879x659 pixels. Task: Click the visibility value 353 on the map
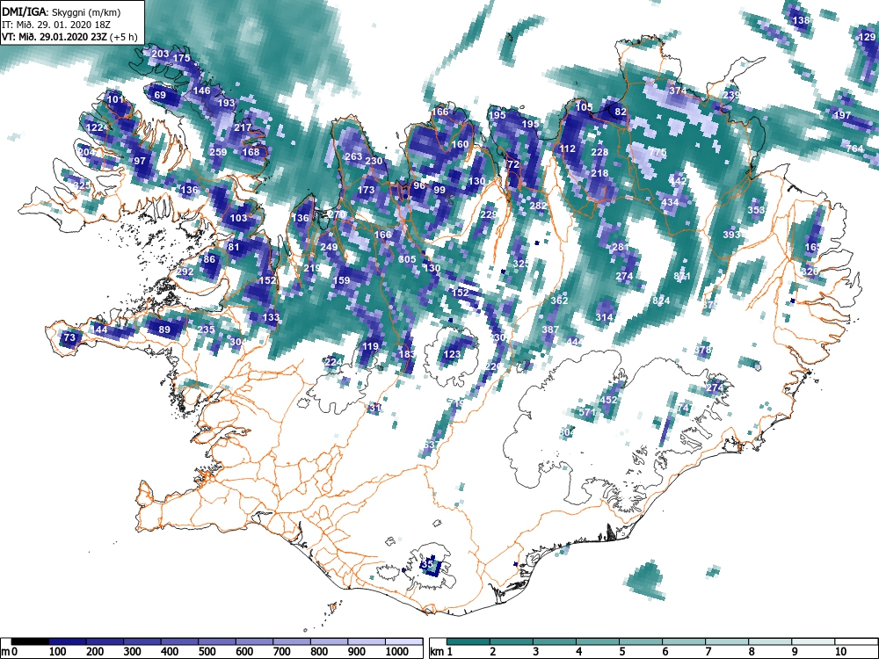[756, 210]
